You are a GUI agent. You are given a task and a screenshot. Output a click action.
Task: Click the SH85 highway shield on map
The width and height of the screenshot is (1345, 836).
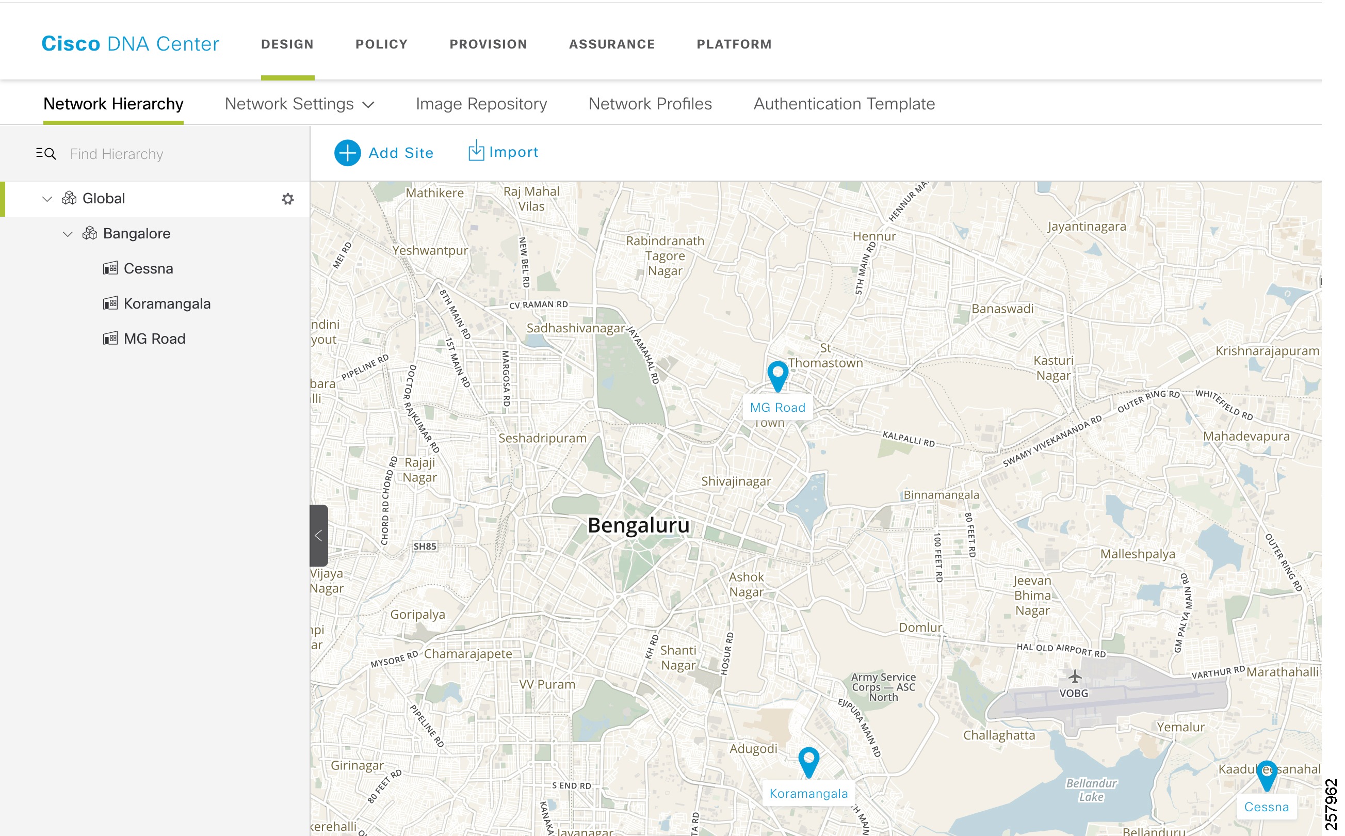[425, 546]
